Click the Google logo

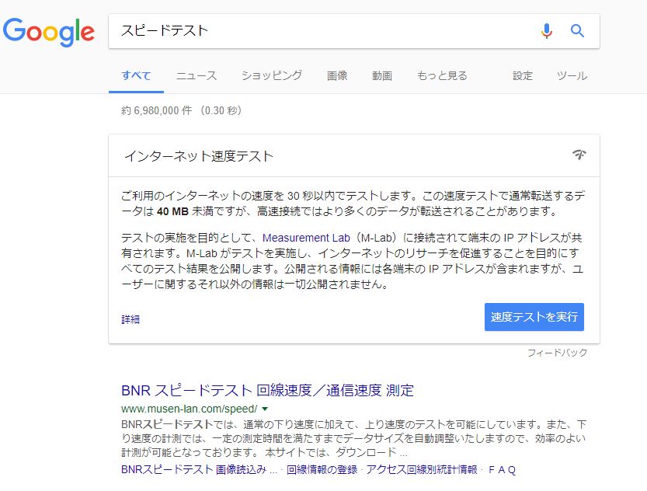coord(49,32)
